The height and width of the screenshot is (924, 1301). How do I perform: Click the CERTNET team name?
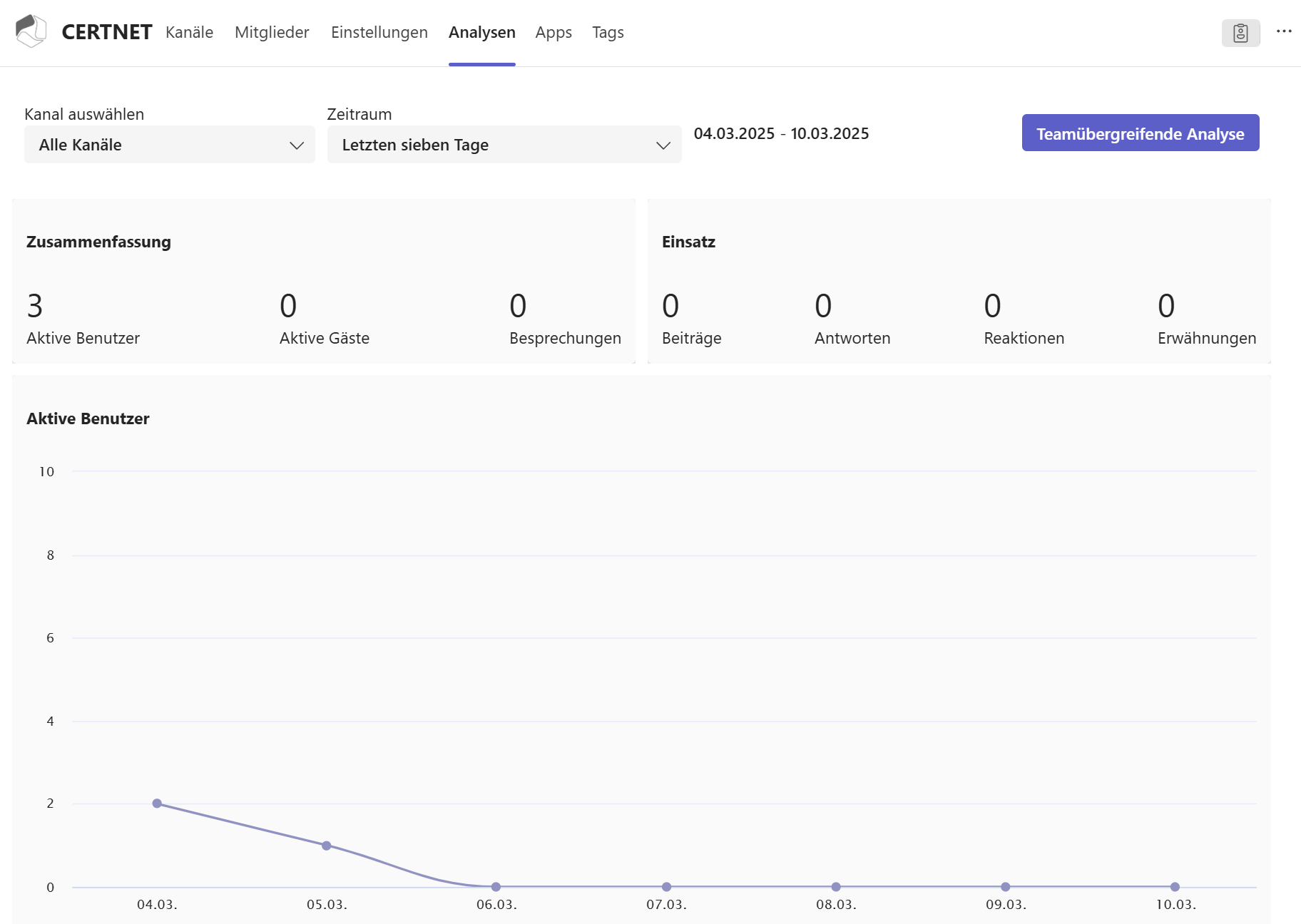coord(107,32)
